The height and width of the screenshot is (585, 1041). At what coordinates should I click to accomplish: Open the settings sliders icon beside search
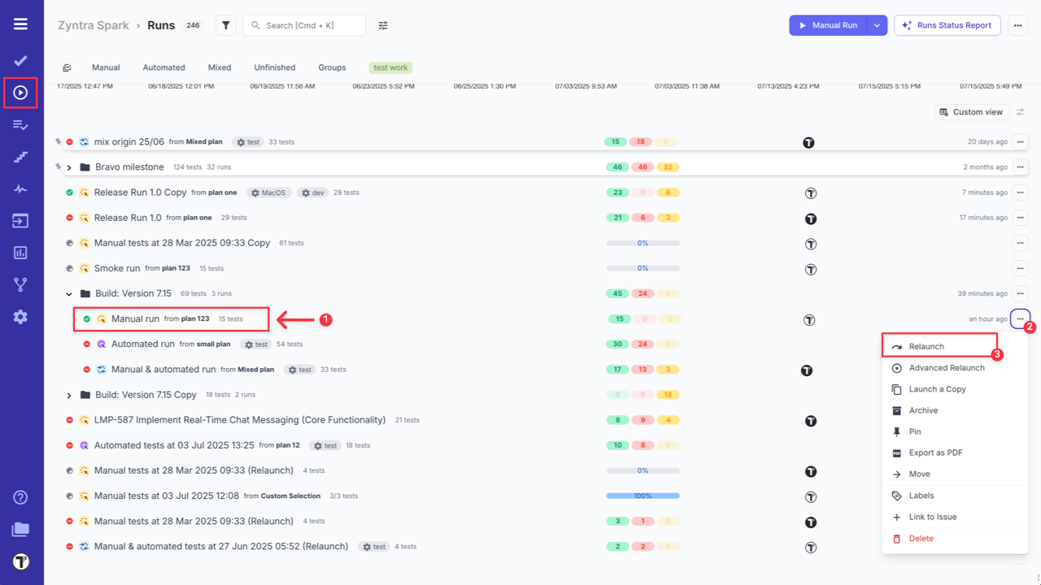pyautogui.click(x=382, y=25)
